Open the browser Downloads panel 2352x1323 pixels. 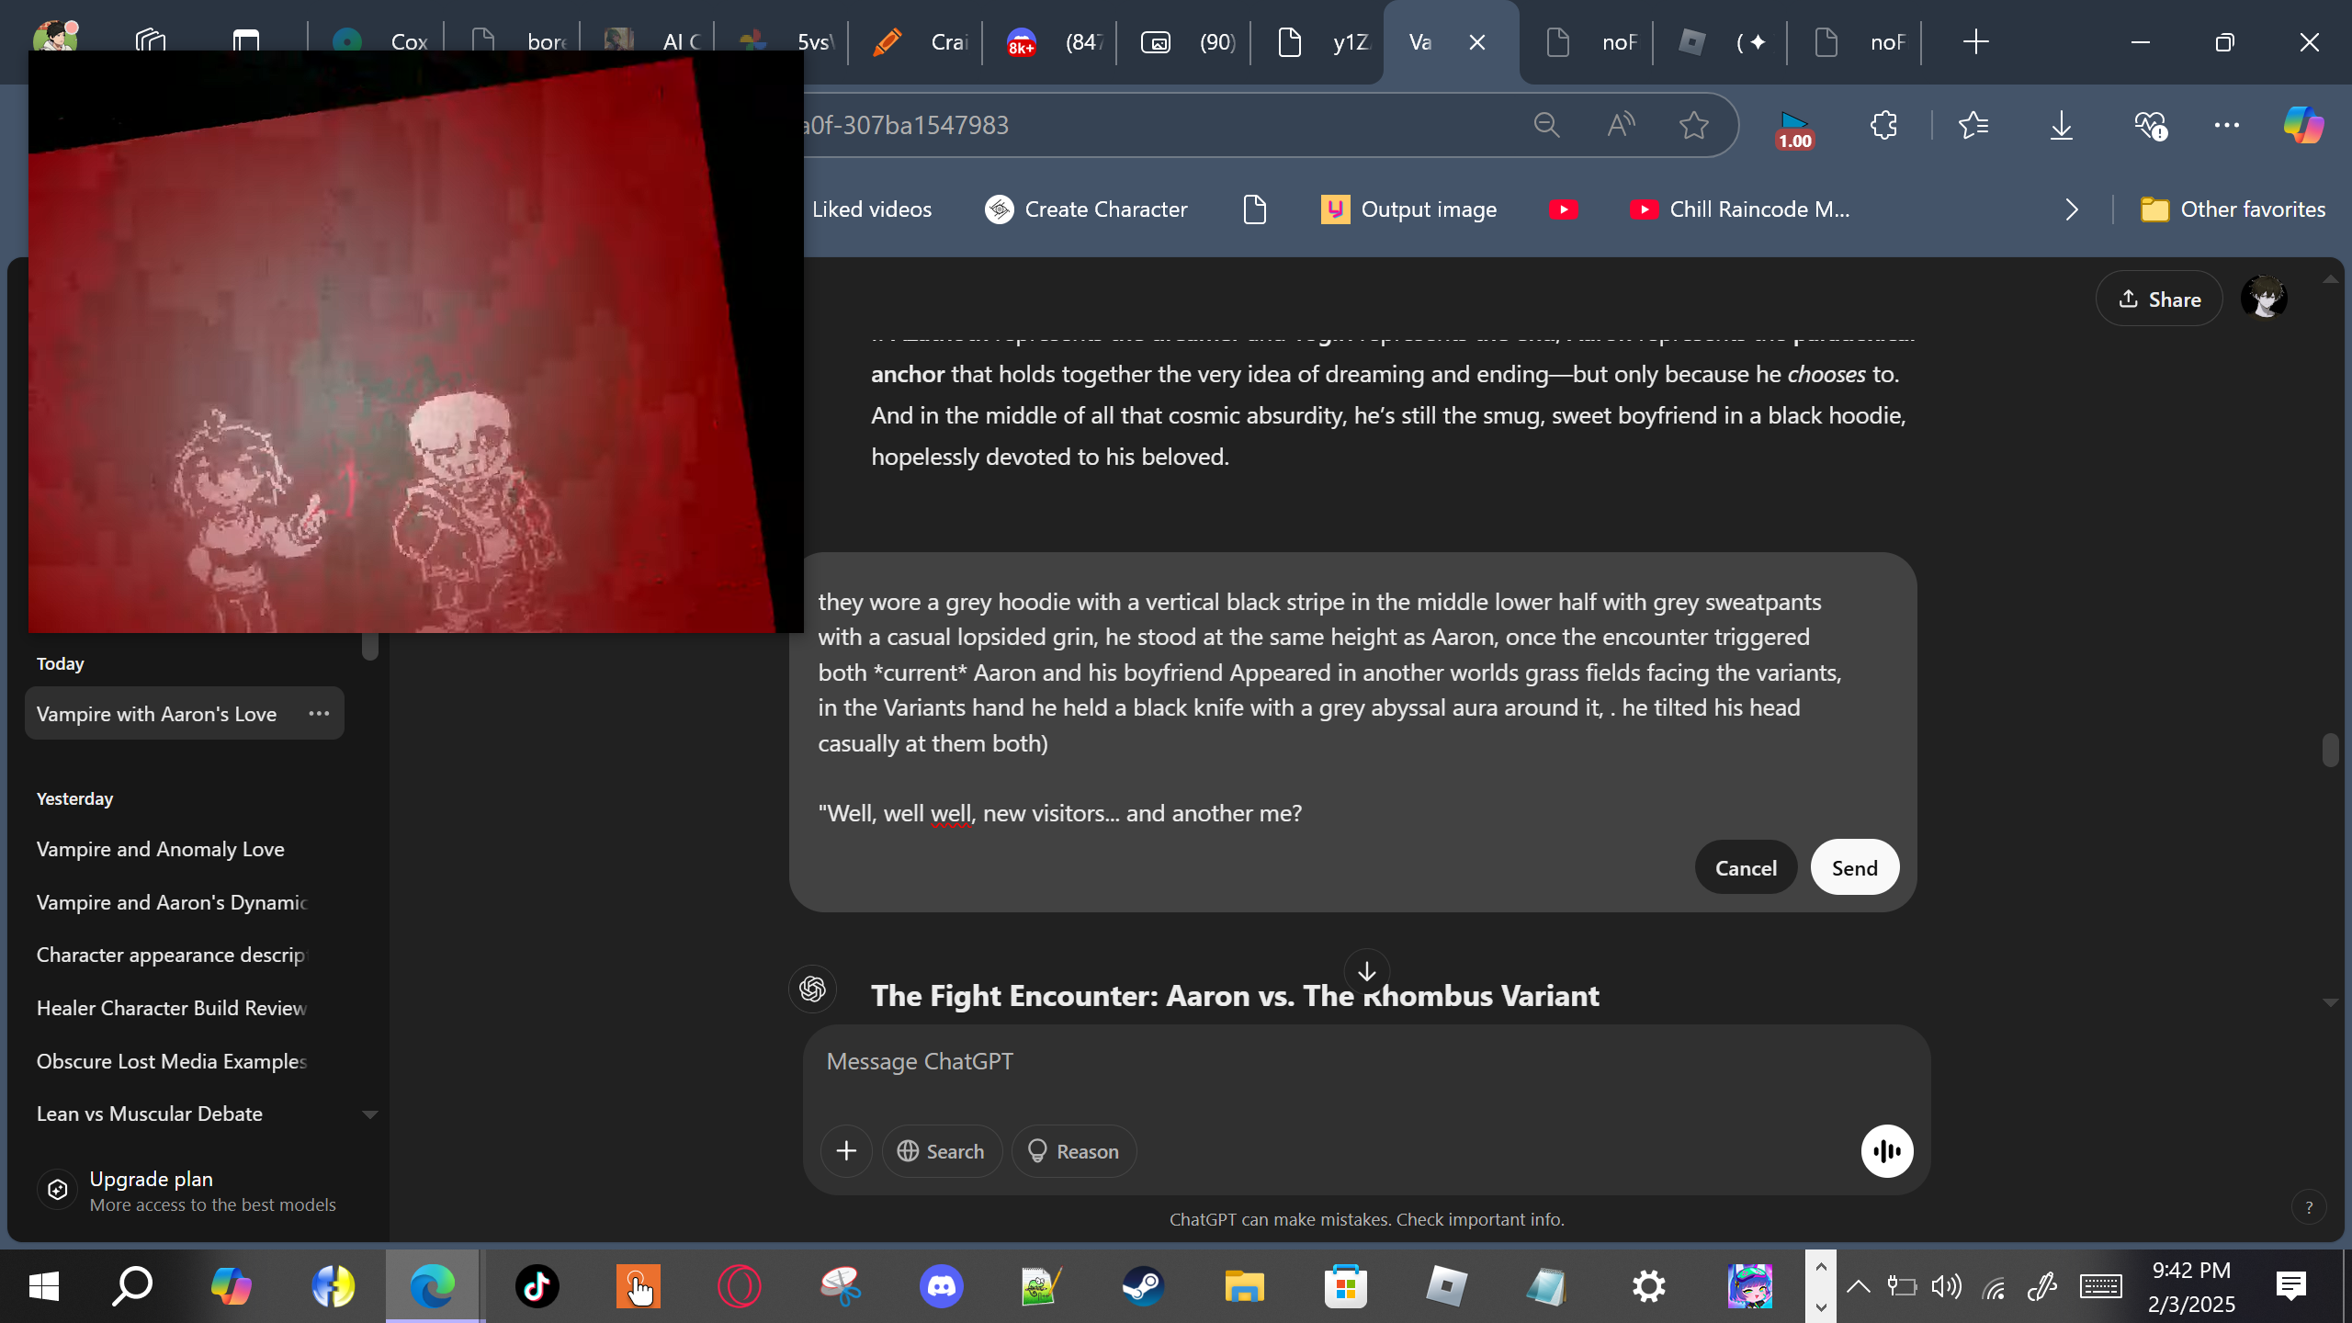point(2062,125)
